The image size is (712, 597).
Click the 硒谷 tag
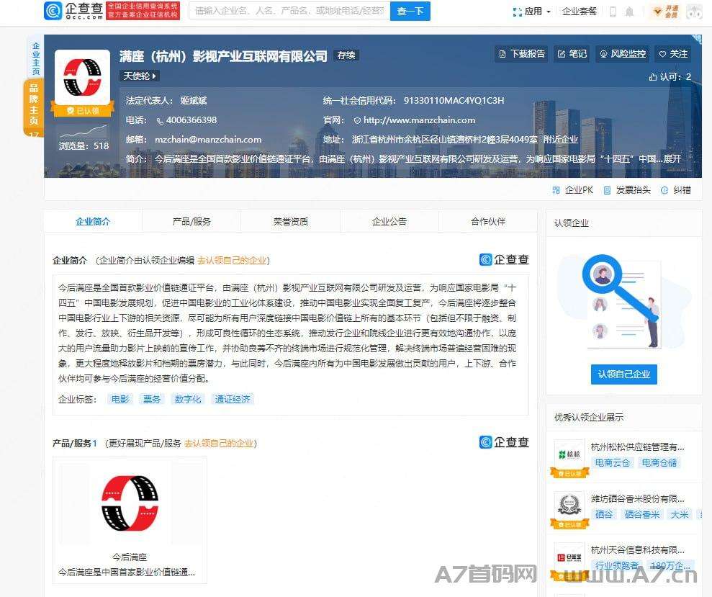(x=604, y=515)
